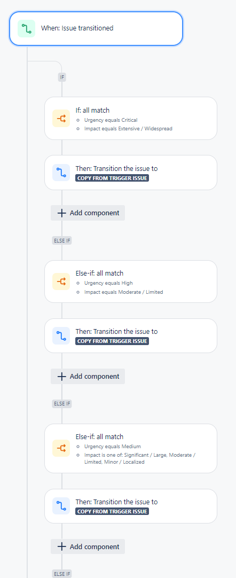Select the Else-if card with Impact Moderate / Limited
The image size is (236, 578).
pos(131,282)
